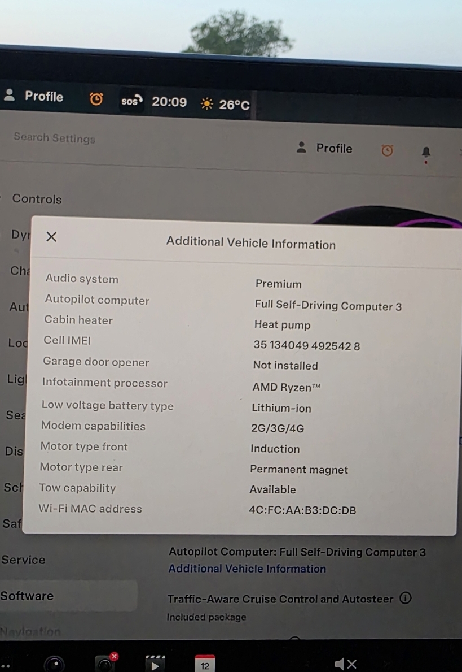
Task: Tap the MAC address 4C:FC:AA:B3:DC:DB
Action: click(302, 510)
